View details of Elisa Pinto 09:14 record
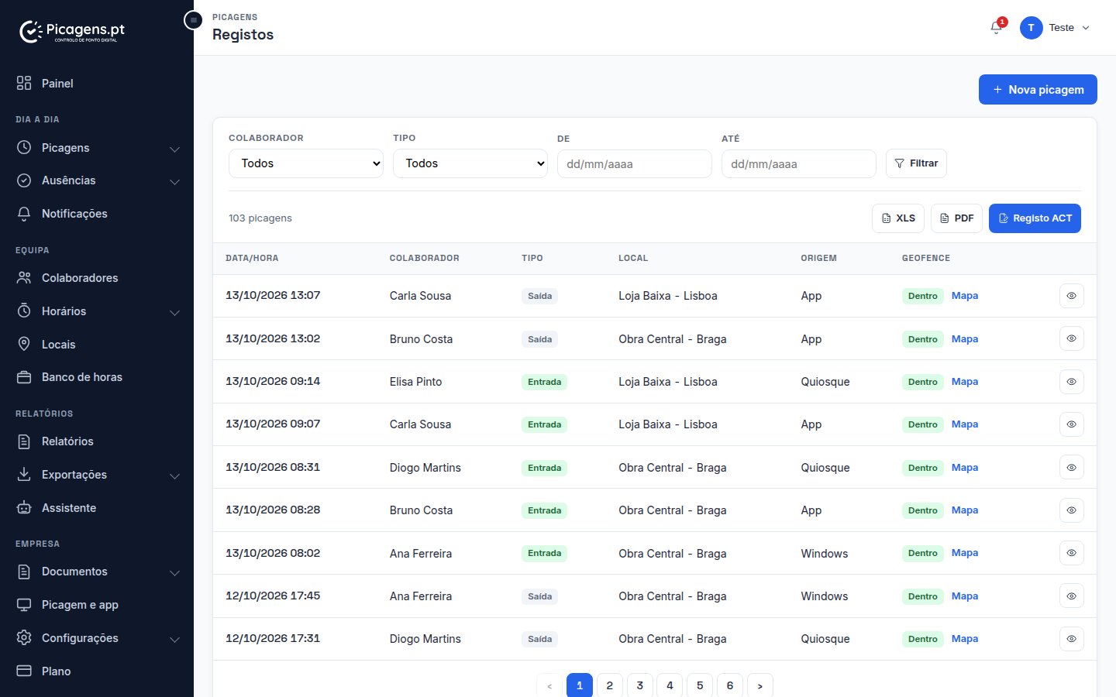 click(1071, 382)
